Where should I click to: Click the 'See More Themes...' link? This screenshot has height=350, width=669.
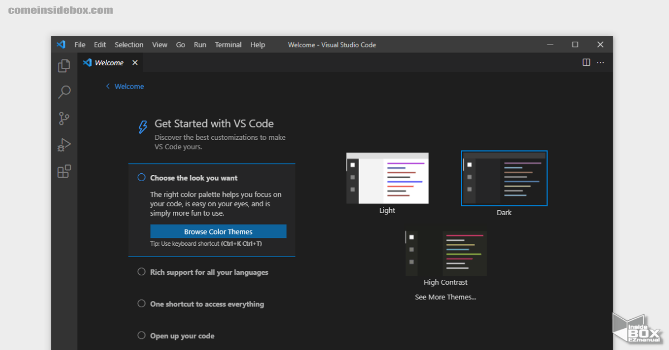(445, 297)
